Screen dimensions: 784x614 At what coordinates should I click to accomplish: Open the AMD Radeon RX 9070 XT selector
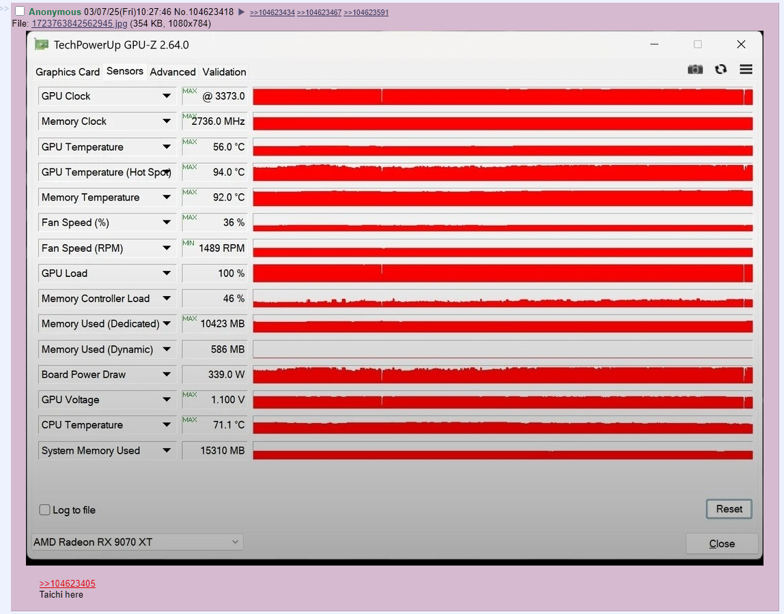[137, 542]
